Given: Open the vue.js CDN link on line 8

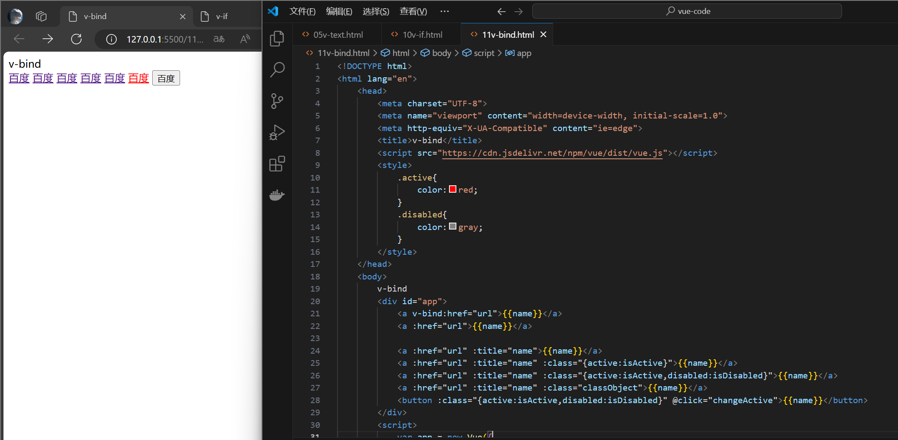Looking at the screenshot, I should [x=552, y=153].
